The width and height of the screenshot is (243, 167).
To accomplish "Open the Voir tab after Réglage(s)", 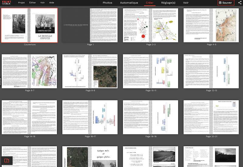I will click(186, 3).
